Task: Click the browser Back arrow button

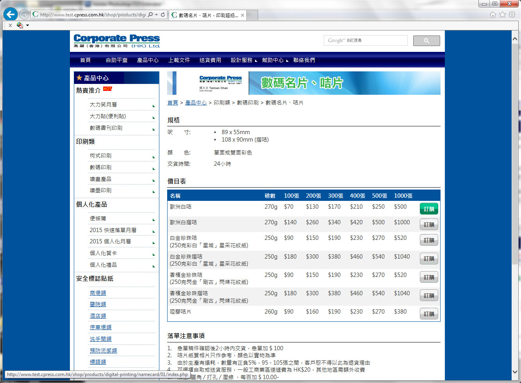Action: pos(11,15)
